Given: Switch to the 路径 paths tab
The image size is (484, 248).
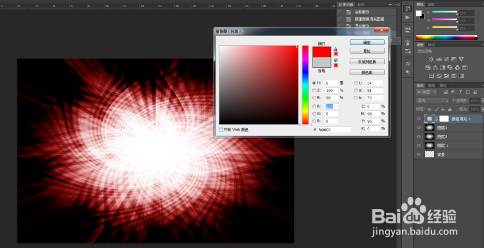Looking at the screenshot, I should (x=443, y=85).
